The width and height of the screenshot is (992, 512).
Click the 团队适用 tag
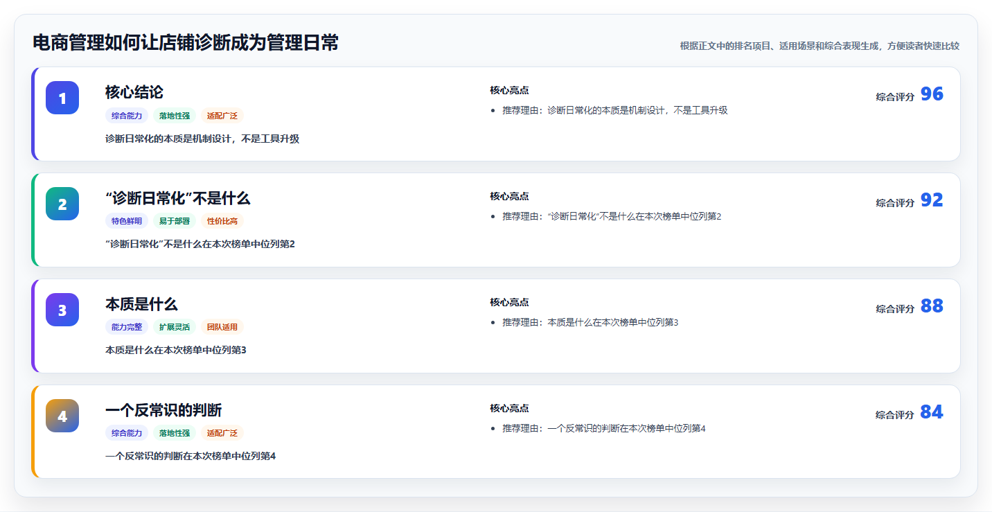222,327
